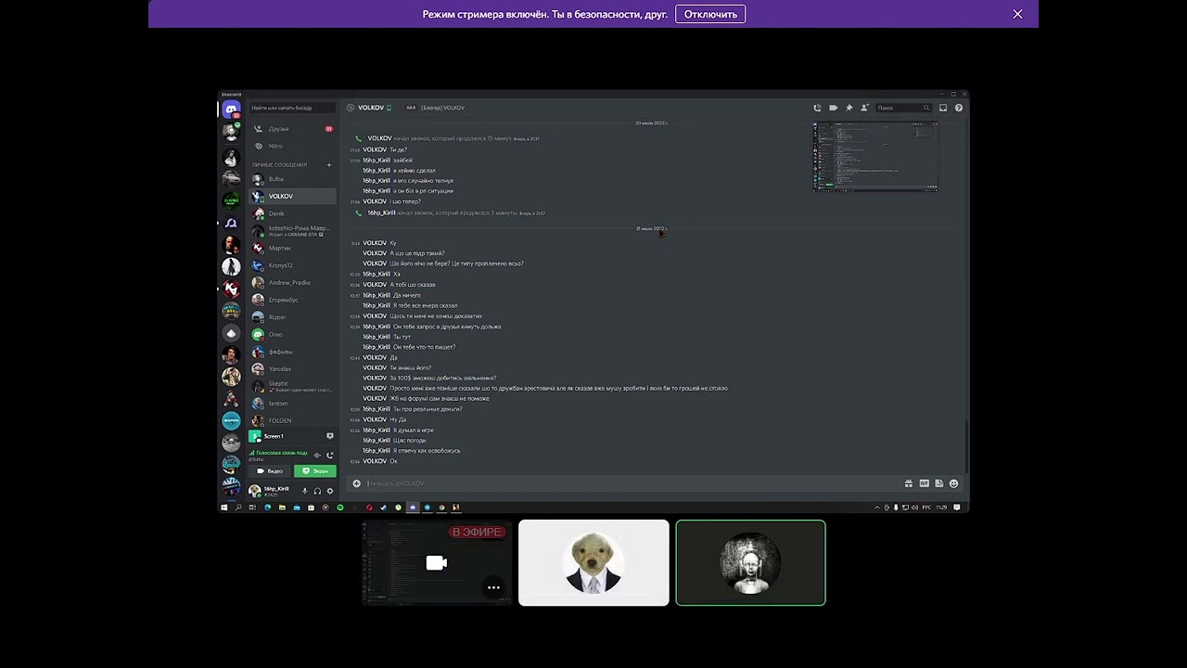Open the Andrew_Pradko direct message
1187x668 pixels.
coord(292,282)
